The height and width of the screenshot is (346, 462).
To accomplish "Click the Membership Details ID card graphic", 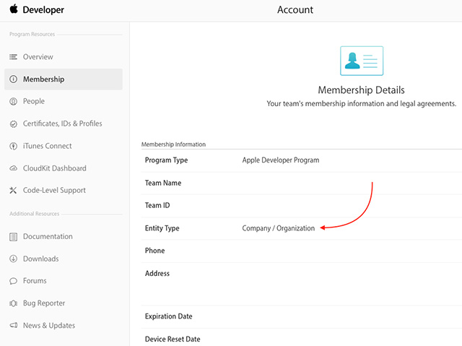I will pyautogui.click(x=362, y=61).
